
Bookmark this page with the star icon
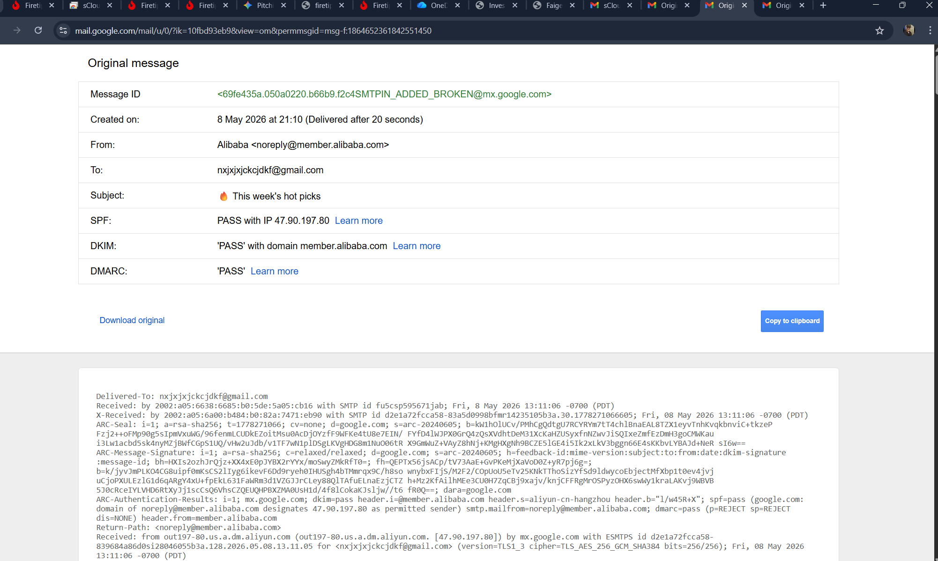[x=879, y=30]
